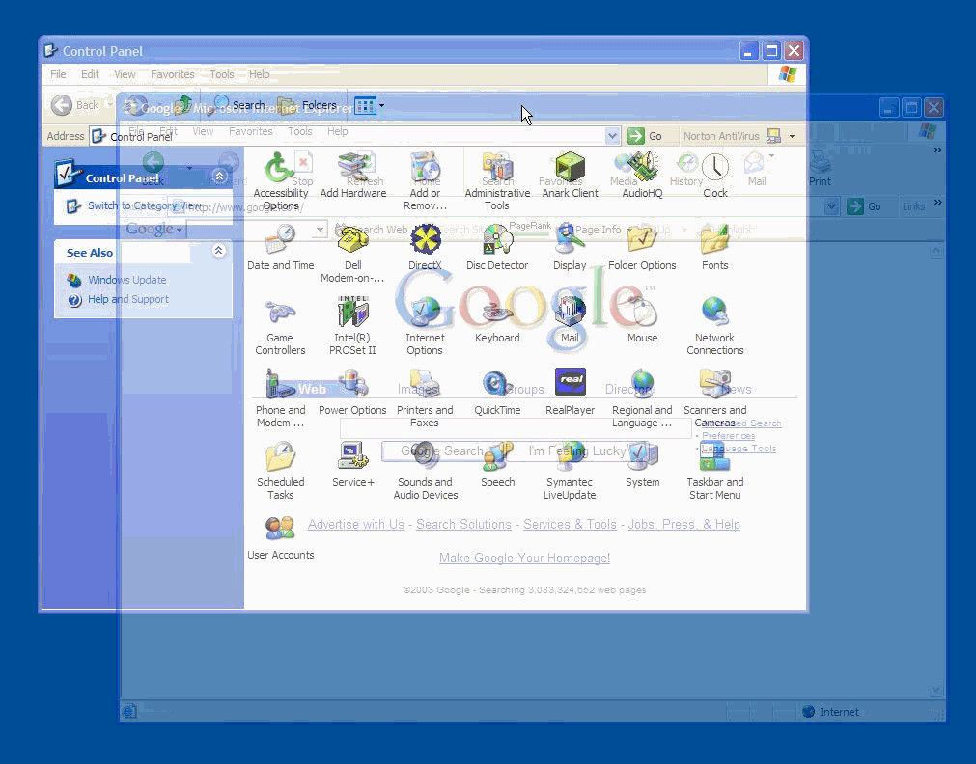Collapse the See Also section
This screenshot has width=976, height=764.
tap(218, 251)
